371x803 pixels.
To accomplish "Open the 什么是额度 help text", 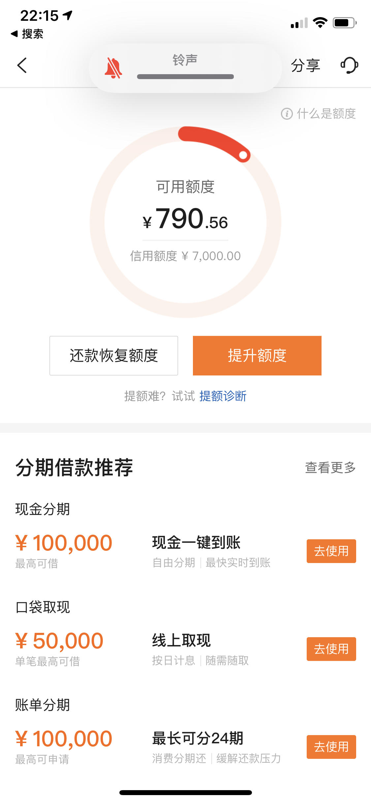I will 326,114.
